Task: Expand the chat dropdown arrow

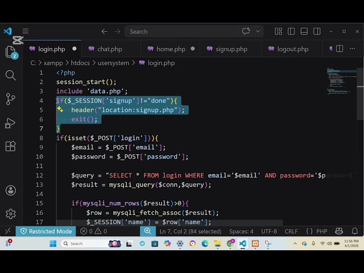Action: tap(258, 31)
